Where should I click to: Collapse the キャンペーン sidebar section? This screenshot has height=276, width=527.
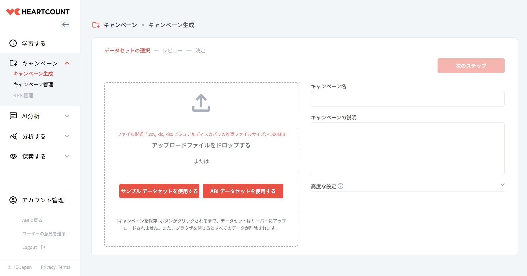(x=67, y=63)
